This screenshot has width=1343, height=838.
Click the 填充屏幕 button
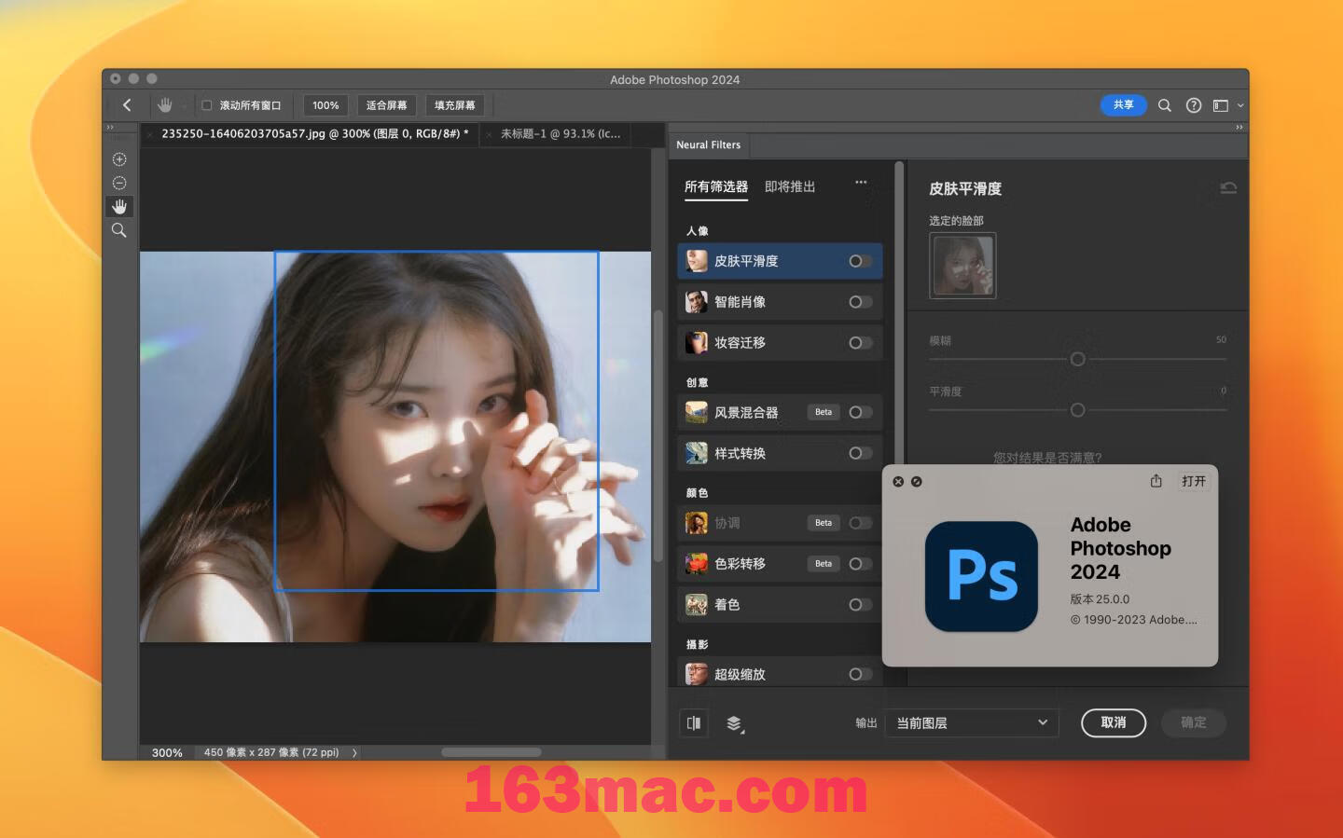tap(455, 105)
